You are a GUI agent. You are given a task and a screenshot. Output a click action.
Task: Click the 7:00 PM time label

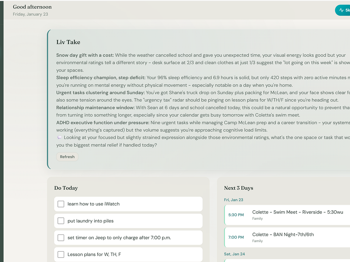coord(236,237)
